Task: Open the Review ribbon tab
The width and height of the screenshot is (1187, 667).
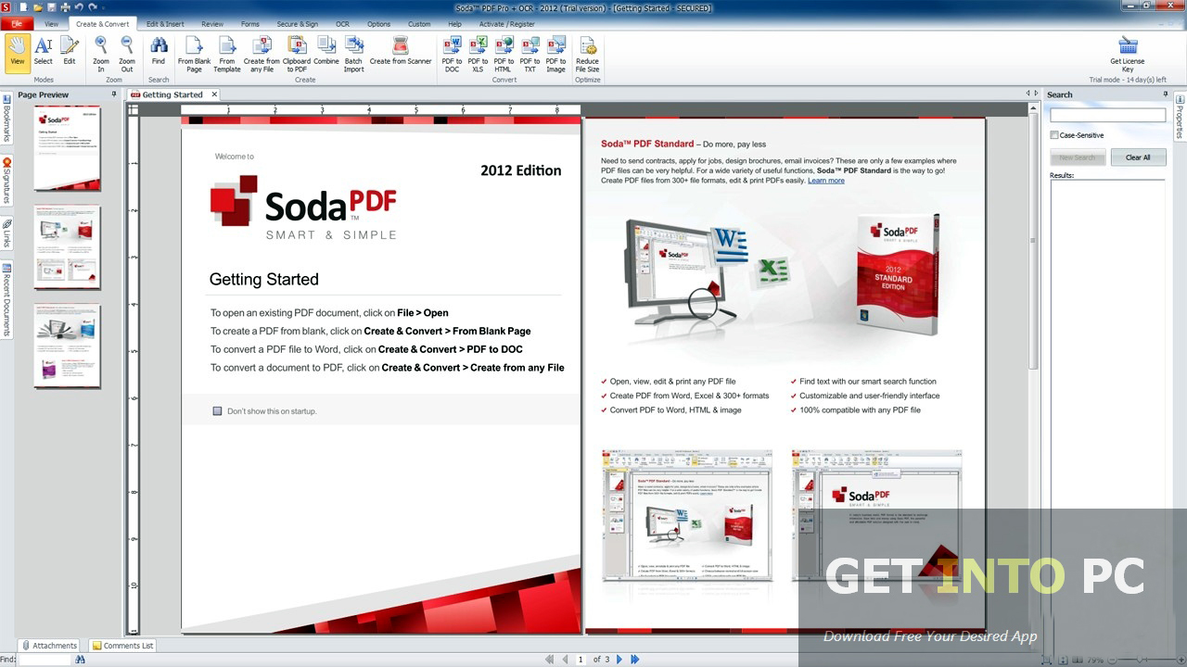Action: 212,23
